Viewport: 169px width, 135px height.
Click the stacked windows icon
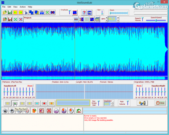click(x=97, y=19)
